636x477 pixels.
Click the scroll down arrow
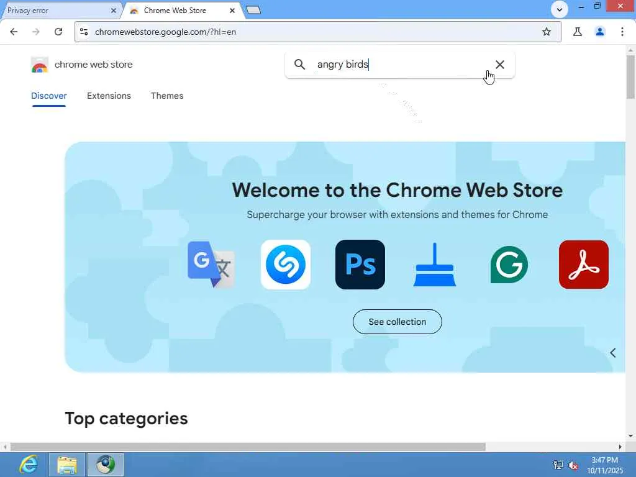630,436
